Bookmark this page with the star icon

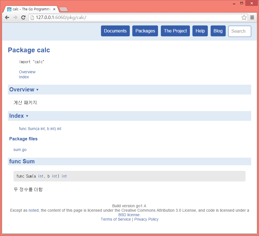pos(244,17)
